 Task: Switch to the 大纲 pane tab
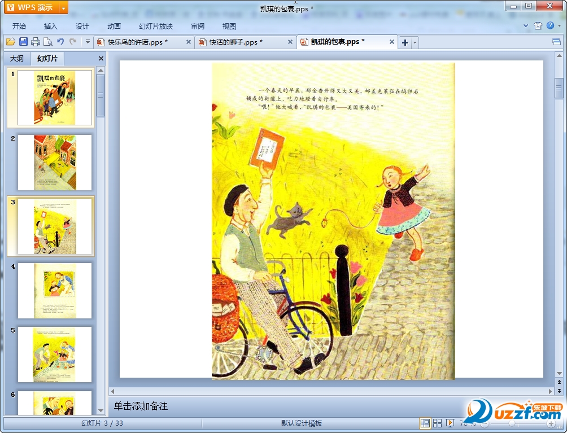coord(16,59)
